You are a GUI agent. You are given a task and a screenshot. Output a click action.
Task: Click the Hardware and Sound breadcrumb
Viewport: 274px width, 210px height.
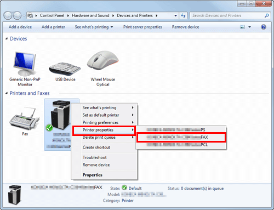click(x=90, y=15)
